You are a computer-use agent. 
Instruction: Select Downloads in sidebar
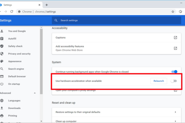14,108
